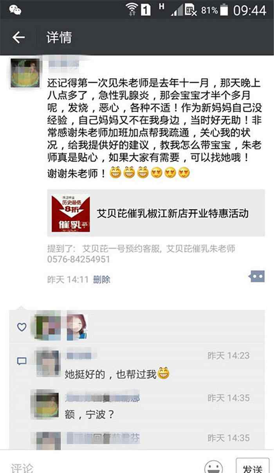Tap the comment bubble menu icon
This screenshot has height=473, width=274.
(256, 277)
